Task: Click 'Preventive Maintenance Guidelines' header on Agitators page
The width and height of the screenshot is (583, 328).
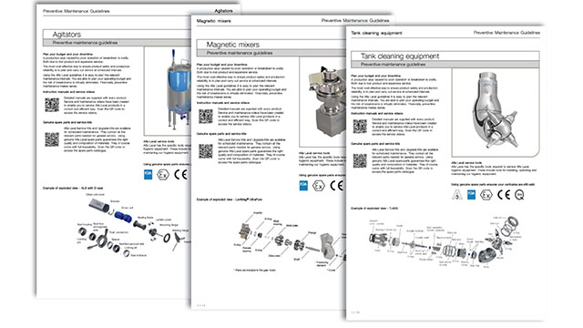Action: click(x=77, y=11)
